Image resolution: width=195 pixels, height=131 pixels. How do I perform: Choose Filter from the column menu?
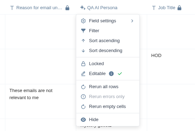[x=108, y=31]
